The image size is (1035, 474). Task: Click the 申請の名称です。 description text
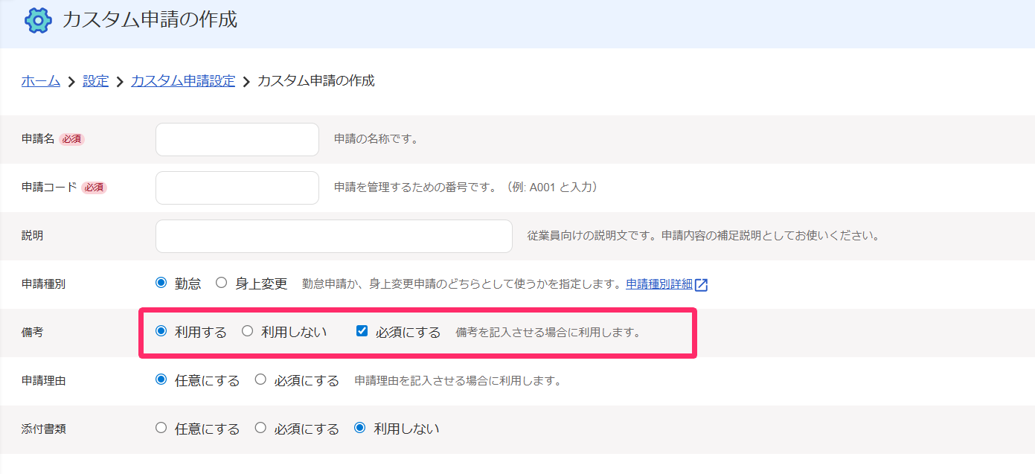click(x=376, y=139)
